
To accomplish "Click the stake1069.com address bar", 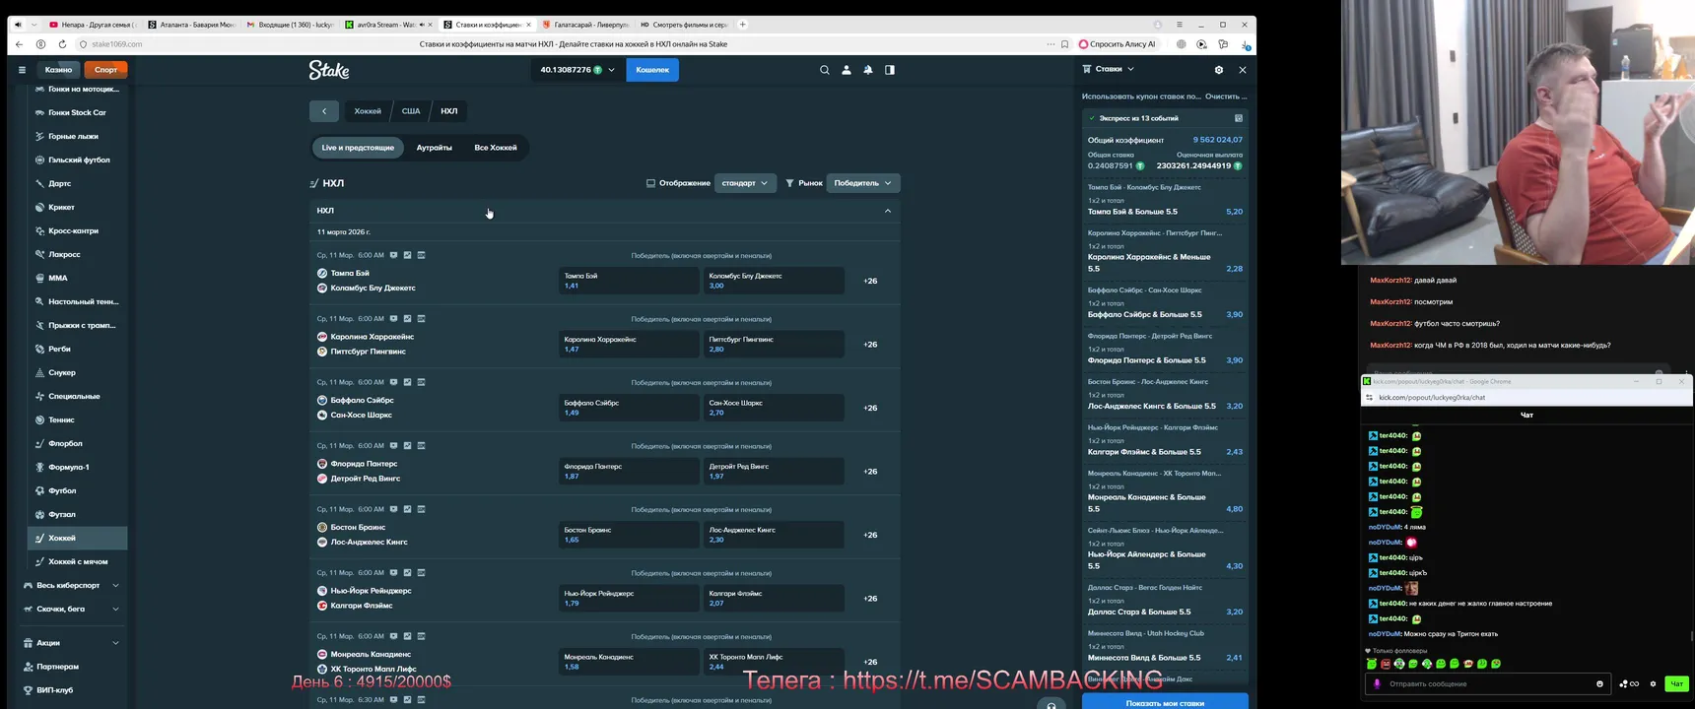I will tap(117, 44).
